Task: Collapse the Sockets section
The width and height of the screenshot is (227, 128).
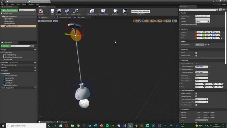Action: [180, 41]
